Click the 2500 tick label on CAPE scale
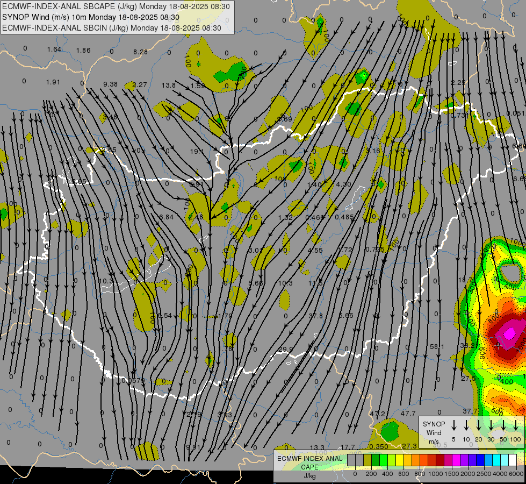 pos(484,474)
